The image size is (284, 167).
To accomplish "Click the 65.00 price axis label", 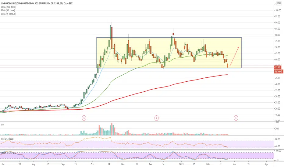I will (x=278, y=53).
